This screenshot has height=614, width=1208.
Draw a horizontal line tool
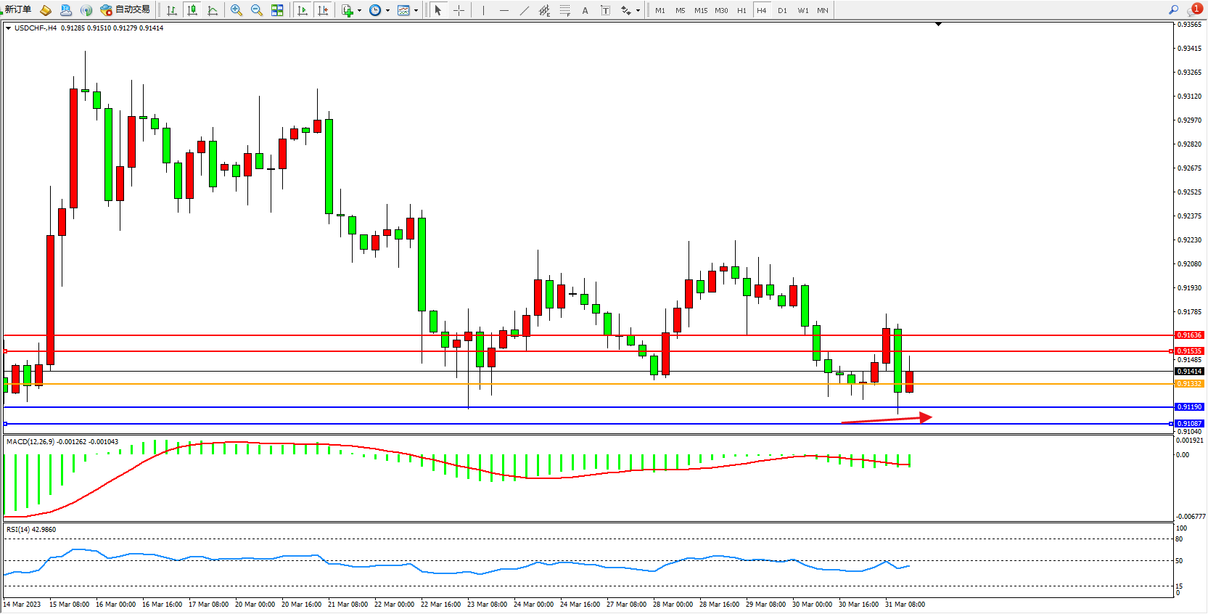[504, 10]
